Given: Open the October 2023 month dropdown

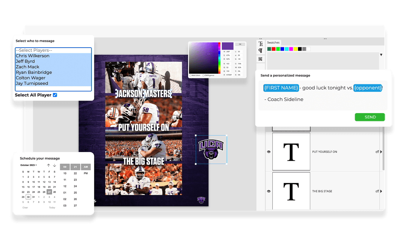Looking at the screenshot, I should 28,165.
